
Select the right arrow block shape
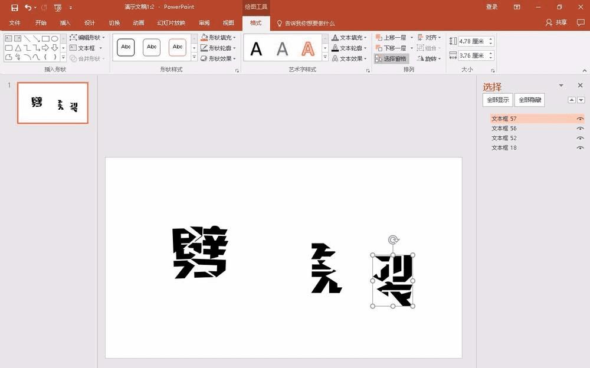45,48
